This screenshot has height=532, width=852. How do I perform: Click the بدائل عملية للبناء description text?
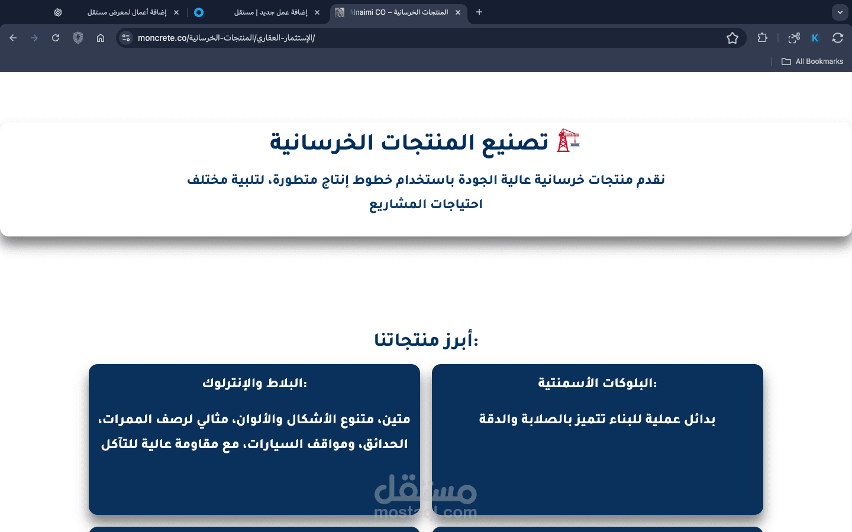tap(598, 419)
